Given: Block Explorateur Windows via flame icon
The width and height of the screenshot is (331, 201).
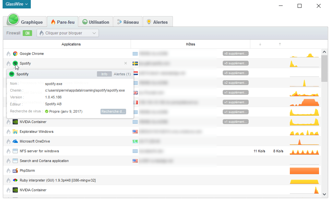Looking at the screenshot, I should [8, 132].
